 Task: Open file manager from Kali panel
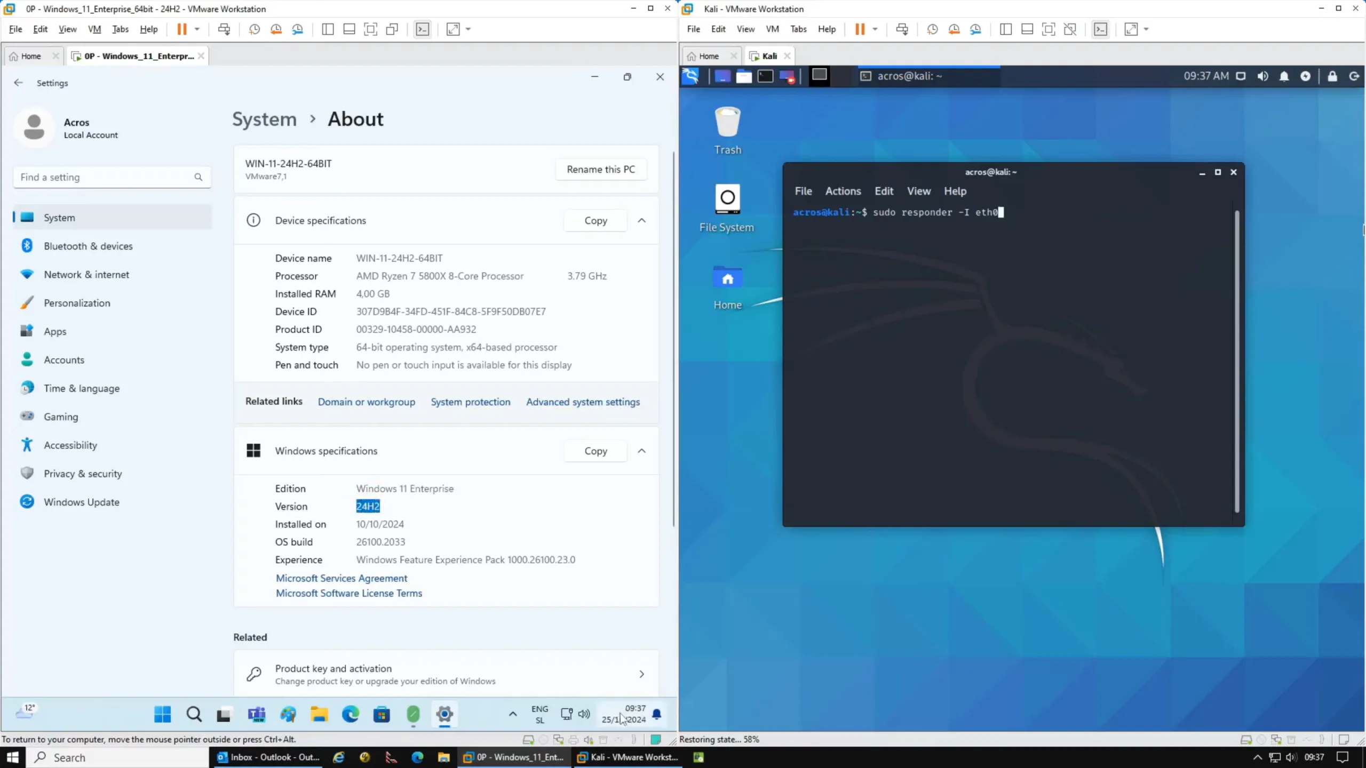click(744, 76)
